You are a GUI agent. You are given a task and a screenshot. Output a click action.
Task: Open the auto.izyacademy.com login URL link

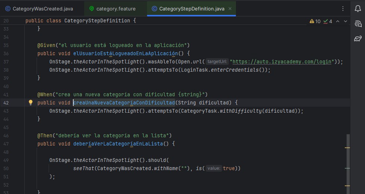pyautogui.click(x=282, y=62)
